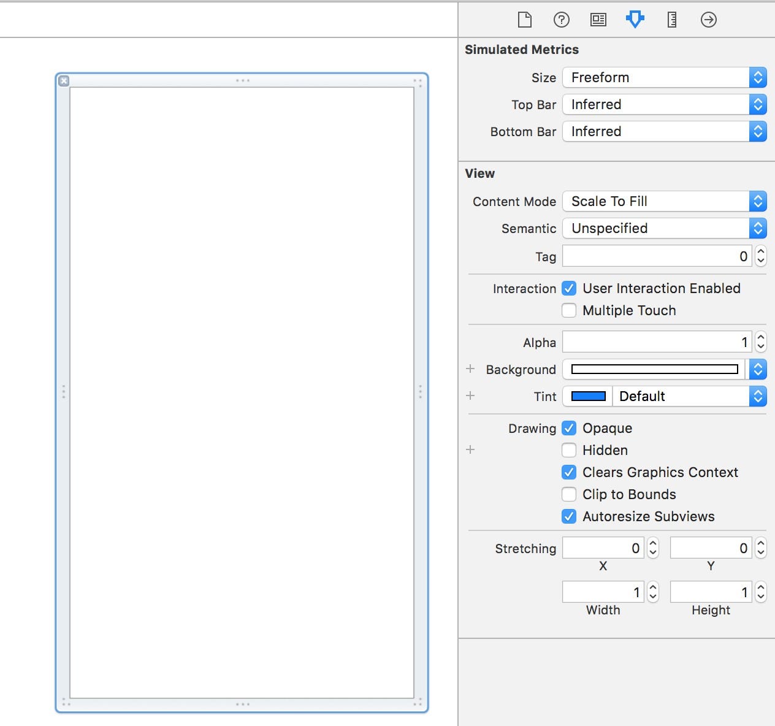Open the Size dropdown showing Freeform
The image size is (775, 726).
(665, 77)
